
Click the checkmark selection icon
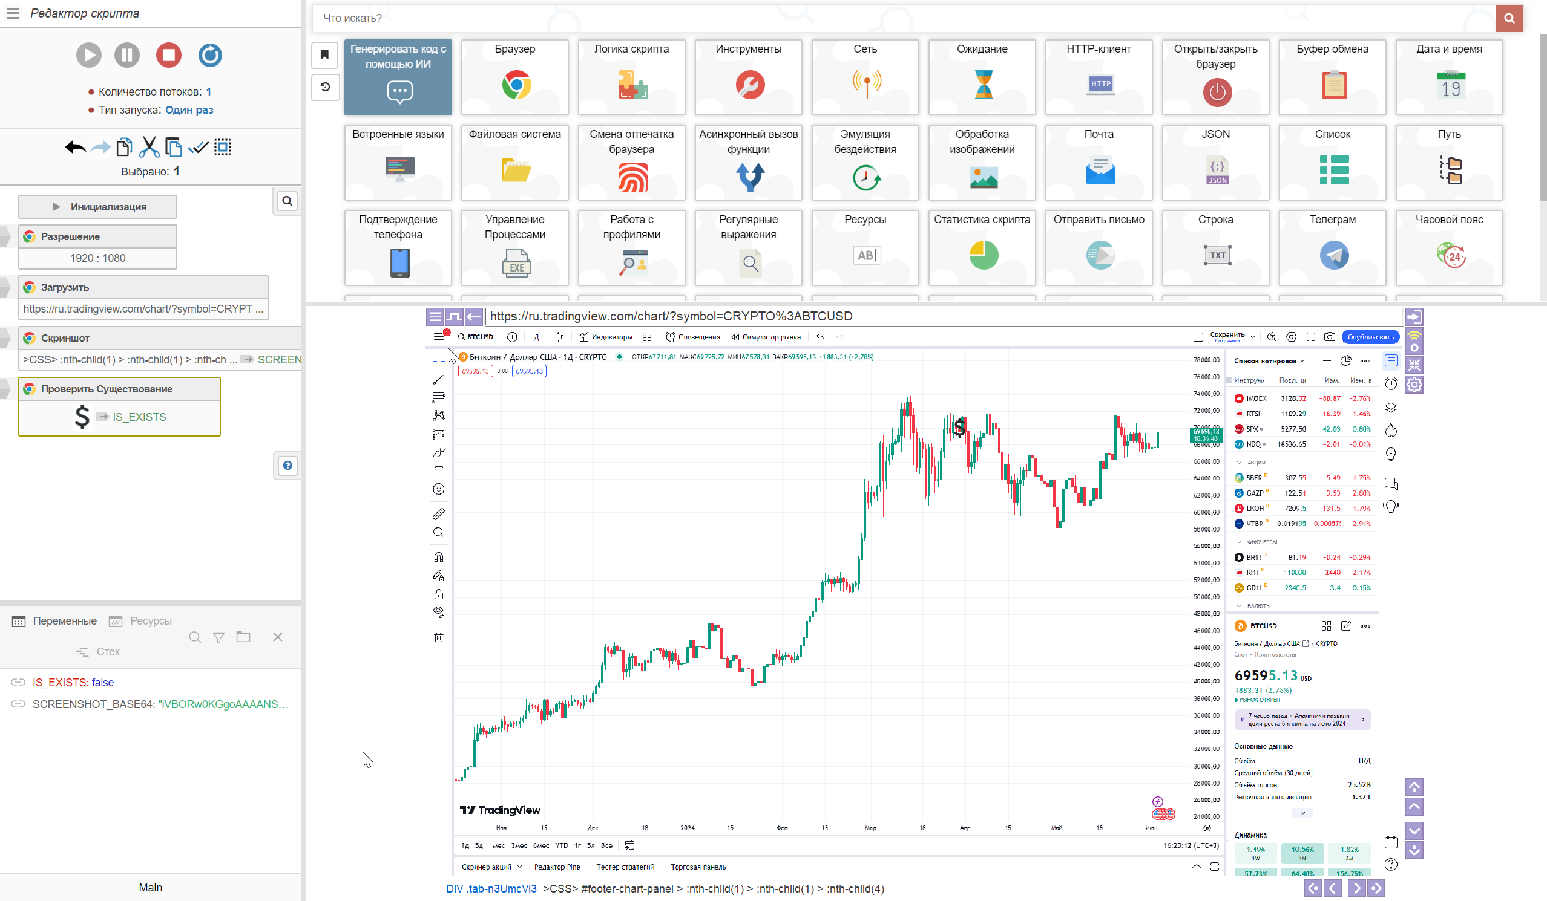point(199,147)
